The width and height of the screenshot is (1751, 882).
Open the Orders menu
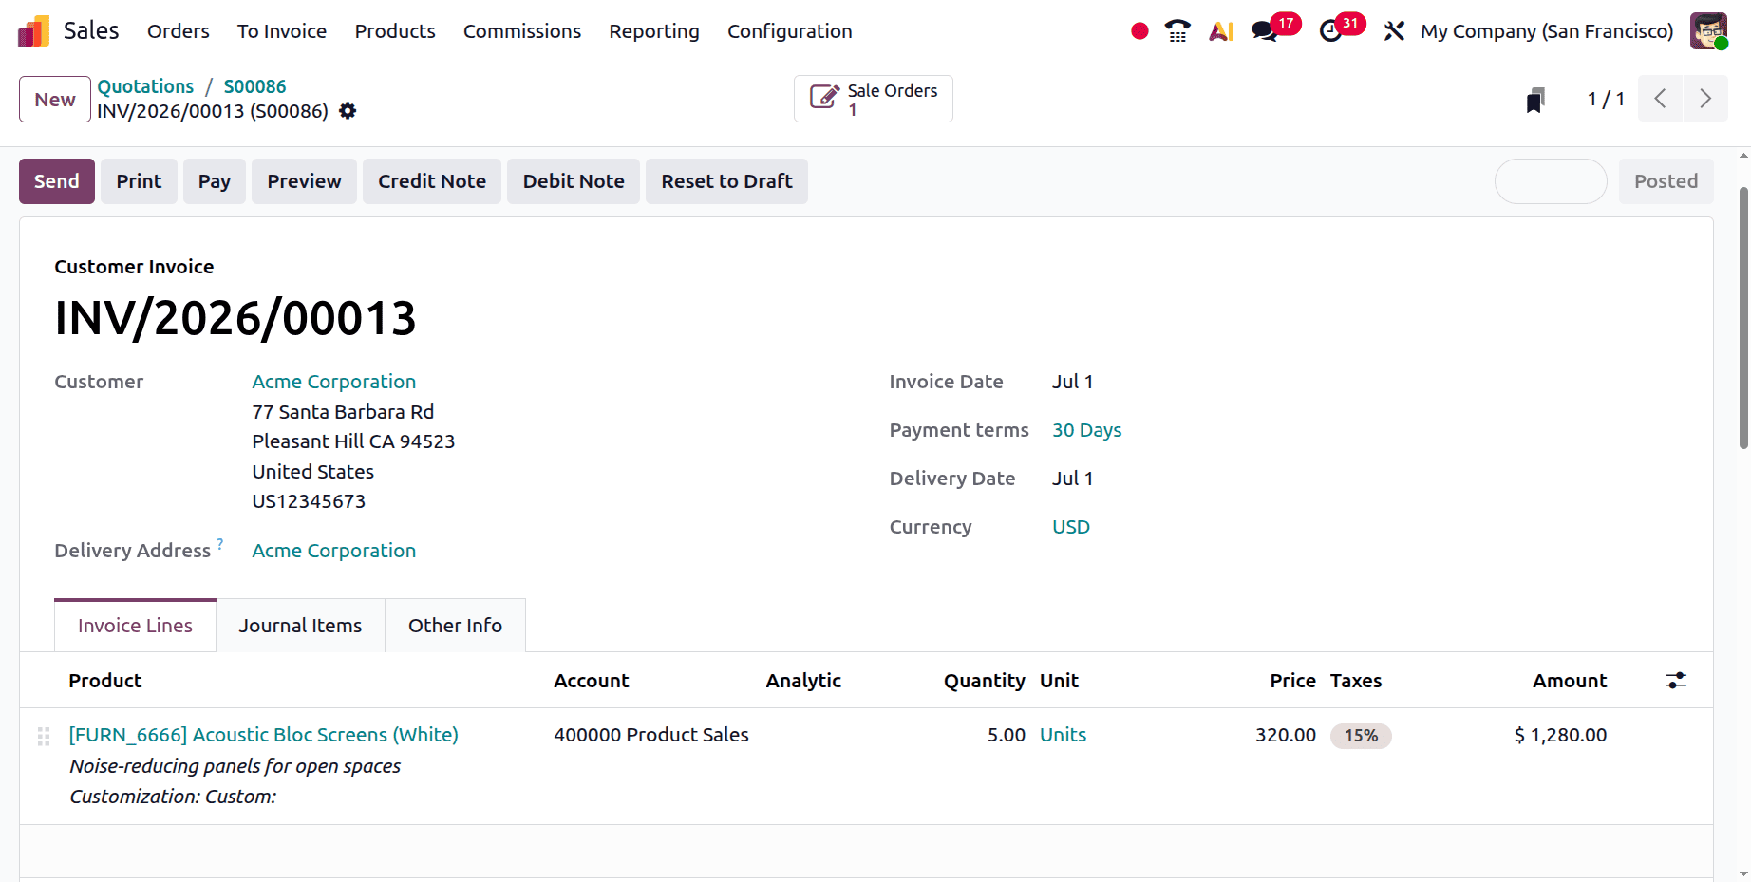pos(179,31)
